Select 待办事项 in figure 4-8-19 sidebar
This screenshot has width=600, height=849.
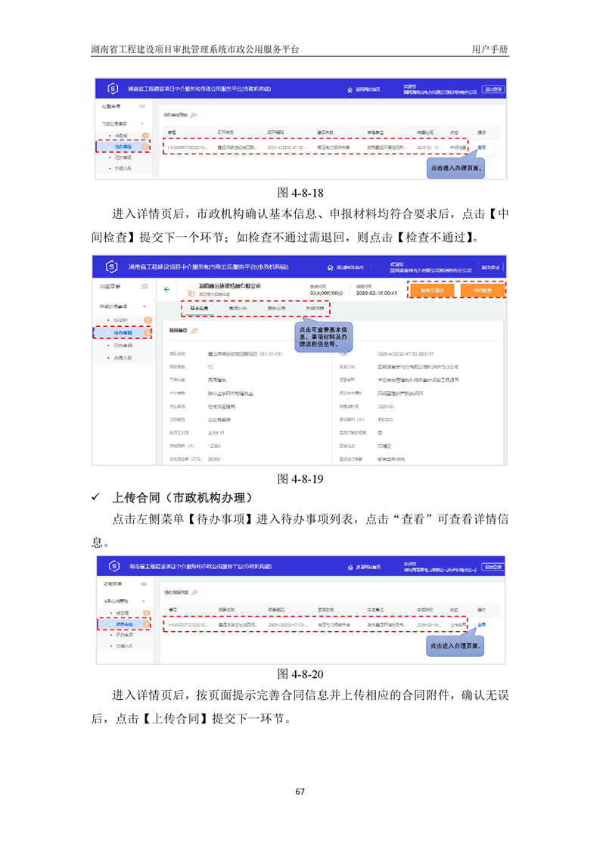click(x=123, y=333)
